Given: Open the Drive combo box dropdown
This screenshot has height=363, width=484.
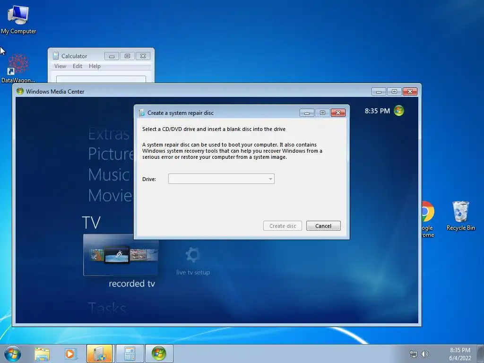Looking at the screenshot, I should point(221,179).
